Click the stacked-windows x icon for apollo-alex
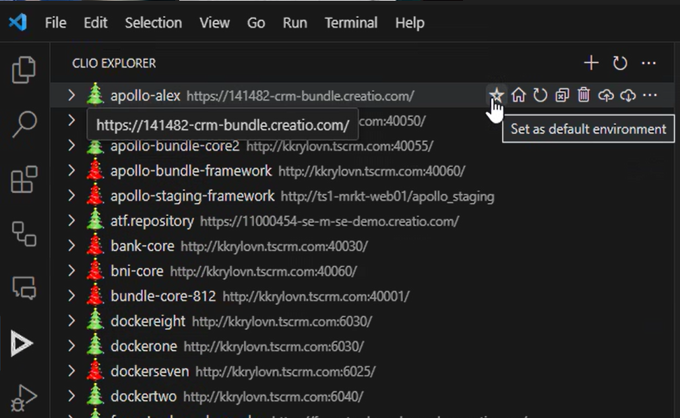The height and width of the screenshot is (418, 680). point(562,95)
